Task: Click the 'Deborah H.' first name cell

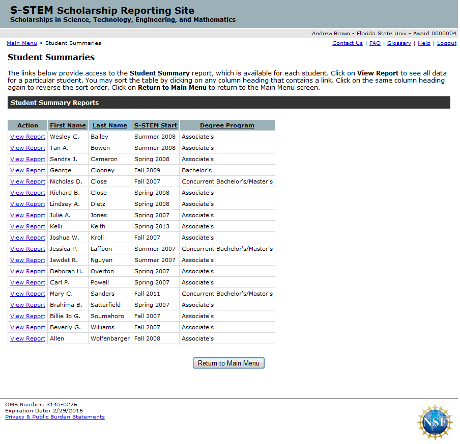Action: pyautogui.click(x=68, y=271)
